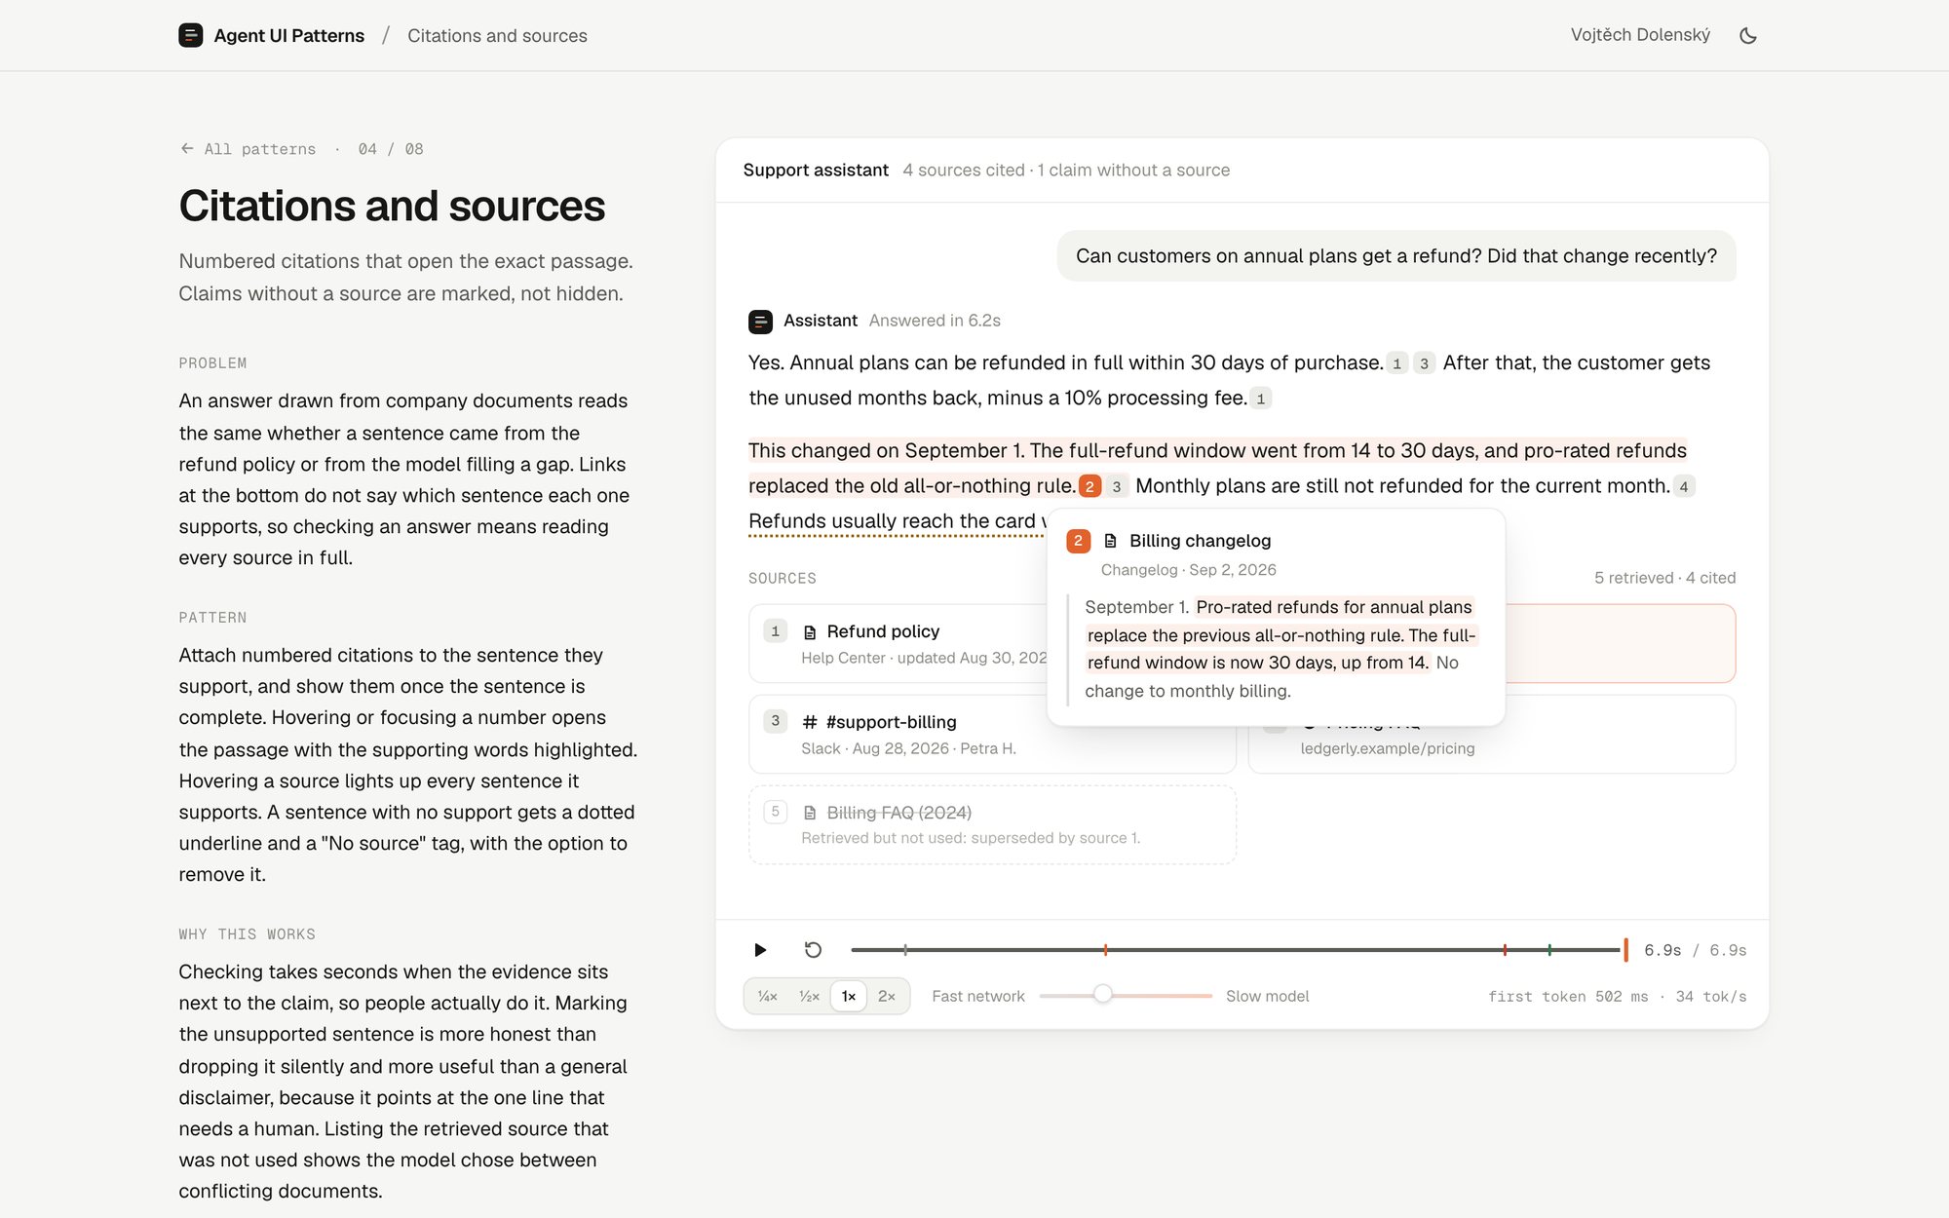The height and width of the screenshot is (1218, 1949).
Task: Click the ledgerly.example/pricing source URL
Action: (x=1387, y=748)
